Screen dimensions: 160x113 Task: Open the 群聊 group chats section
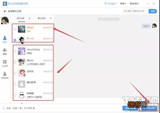(x=5, y=51)
